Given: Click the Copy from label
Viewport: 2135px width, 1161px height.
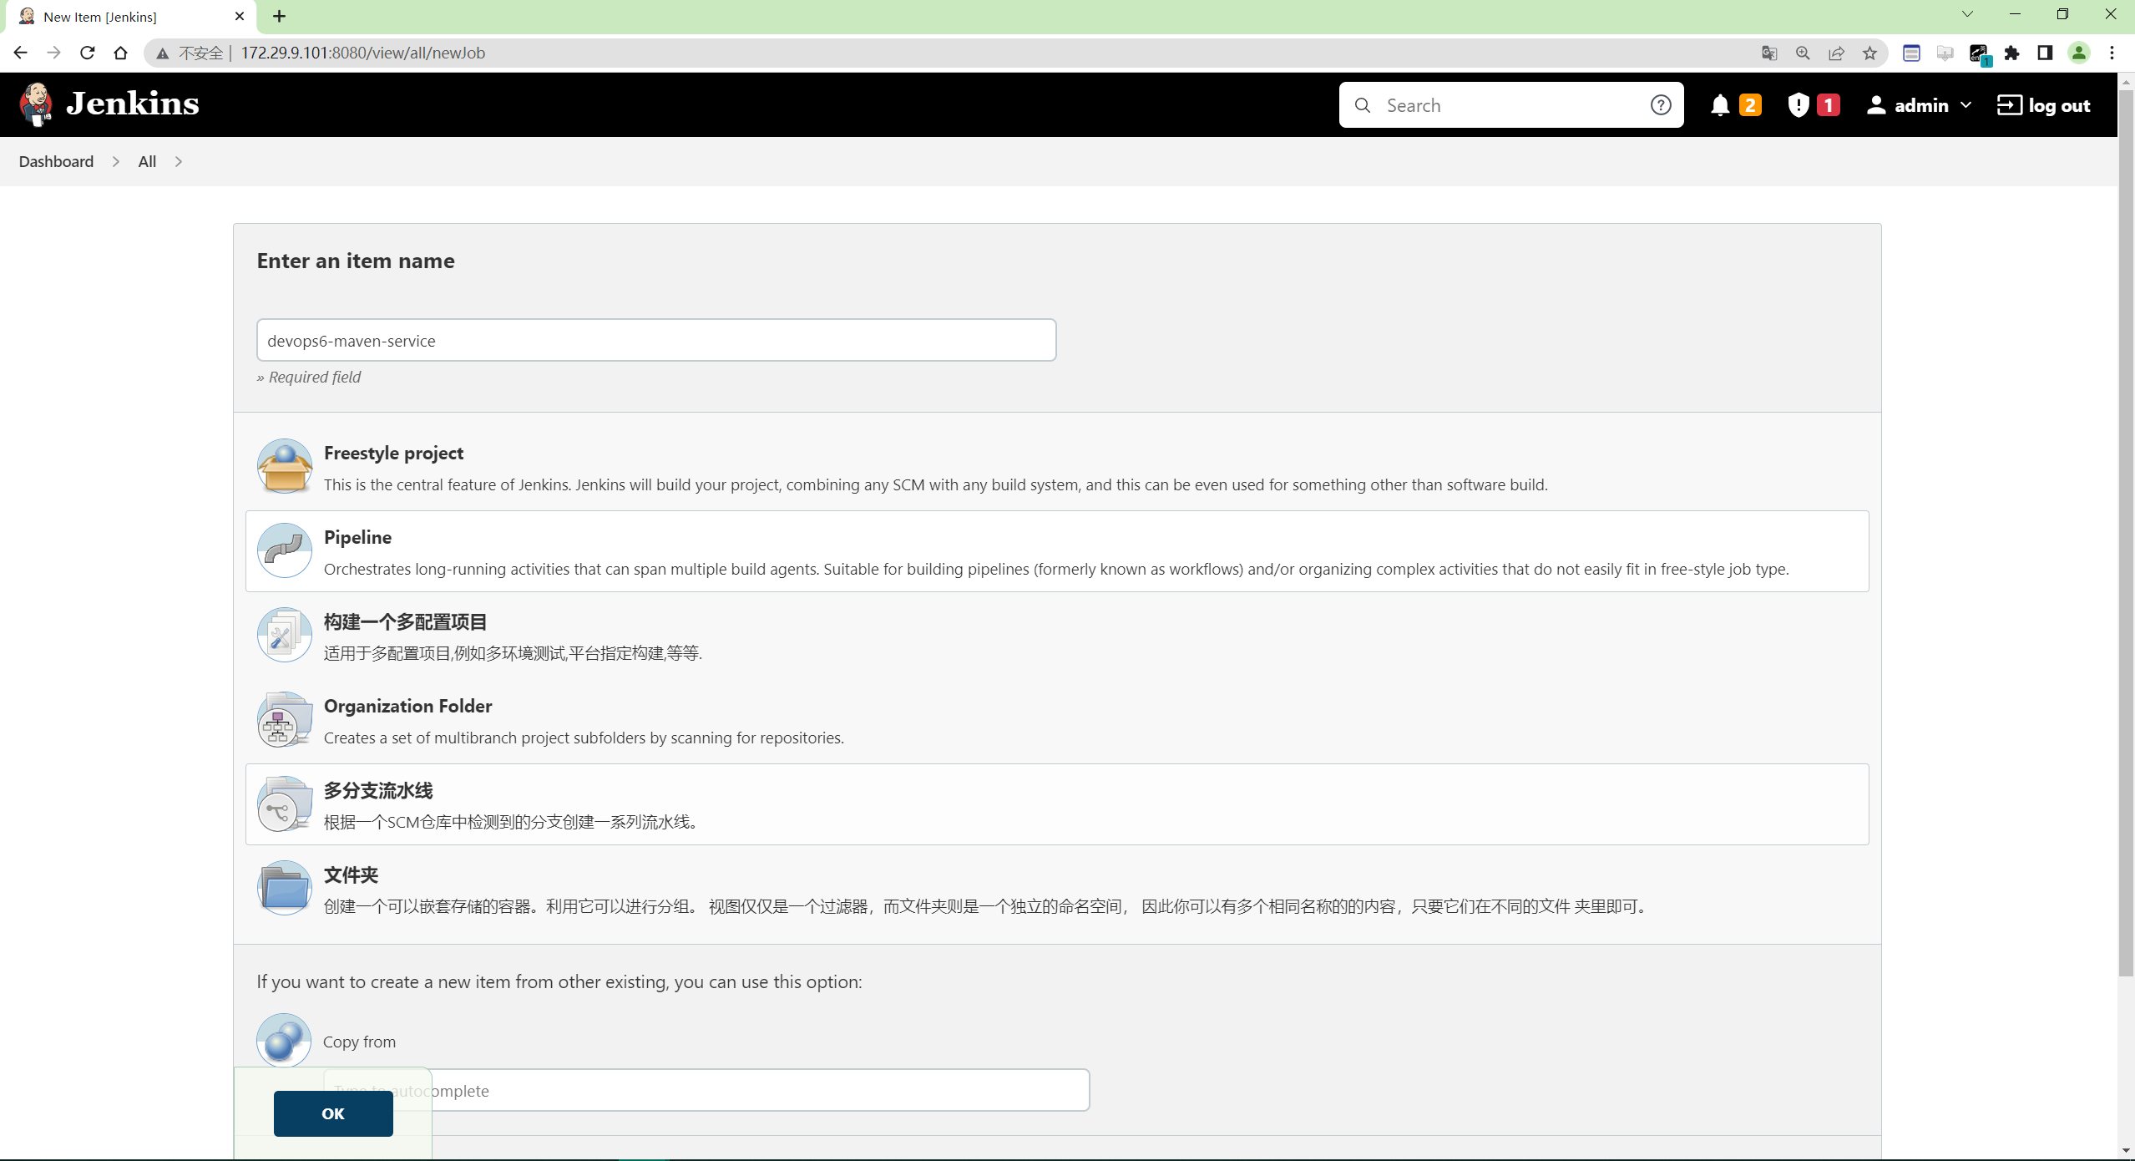Looking at the screenshot, I should click(359, 1042).
